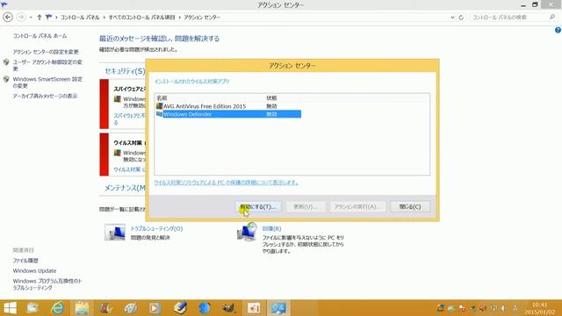The image size is (562, 316).
Task: Open the taskbar clock showing 10:41
Action: click(x=539, y=308)
